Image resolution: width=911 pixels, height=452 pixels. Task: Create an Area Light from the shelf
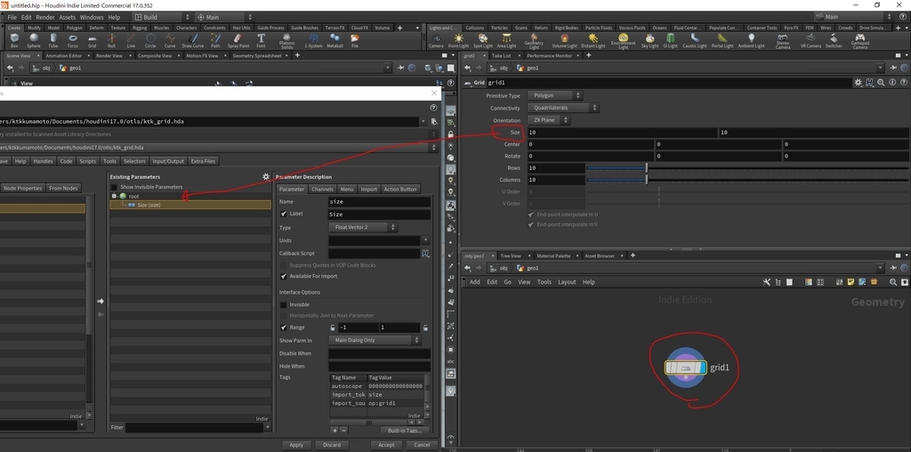coord(506,40)
